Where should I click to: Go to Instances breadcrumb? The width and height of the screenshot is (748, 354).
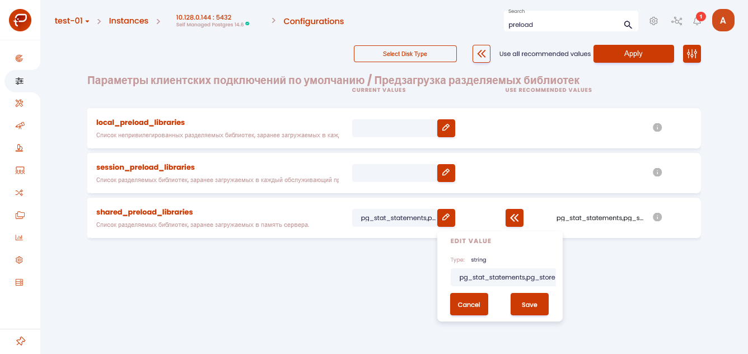pos(128,21)
